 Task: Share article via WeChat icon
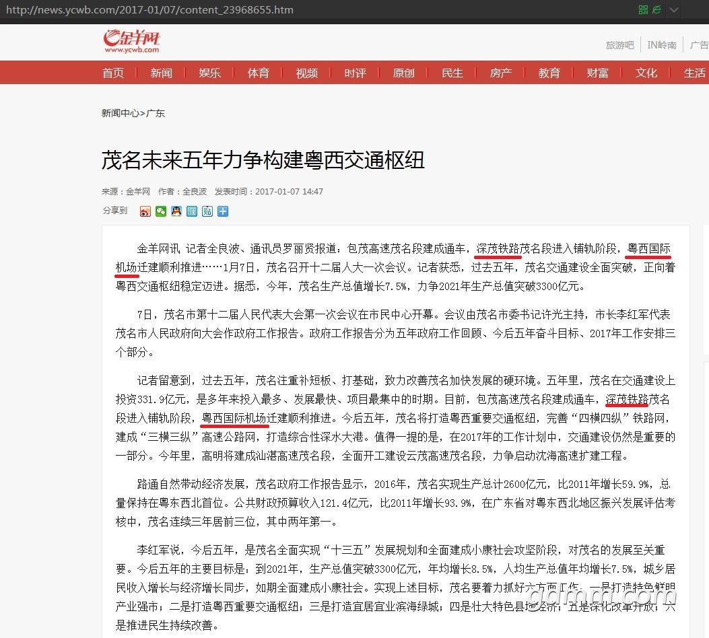point(161,211)
